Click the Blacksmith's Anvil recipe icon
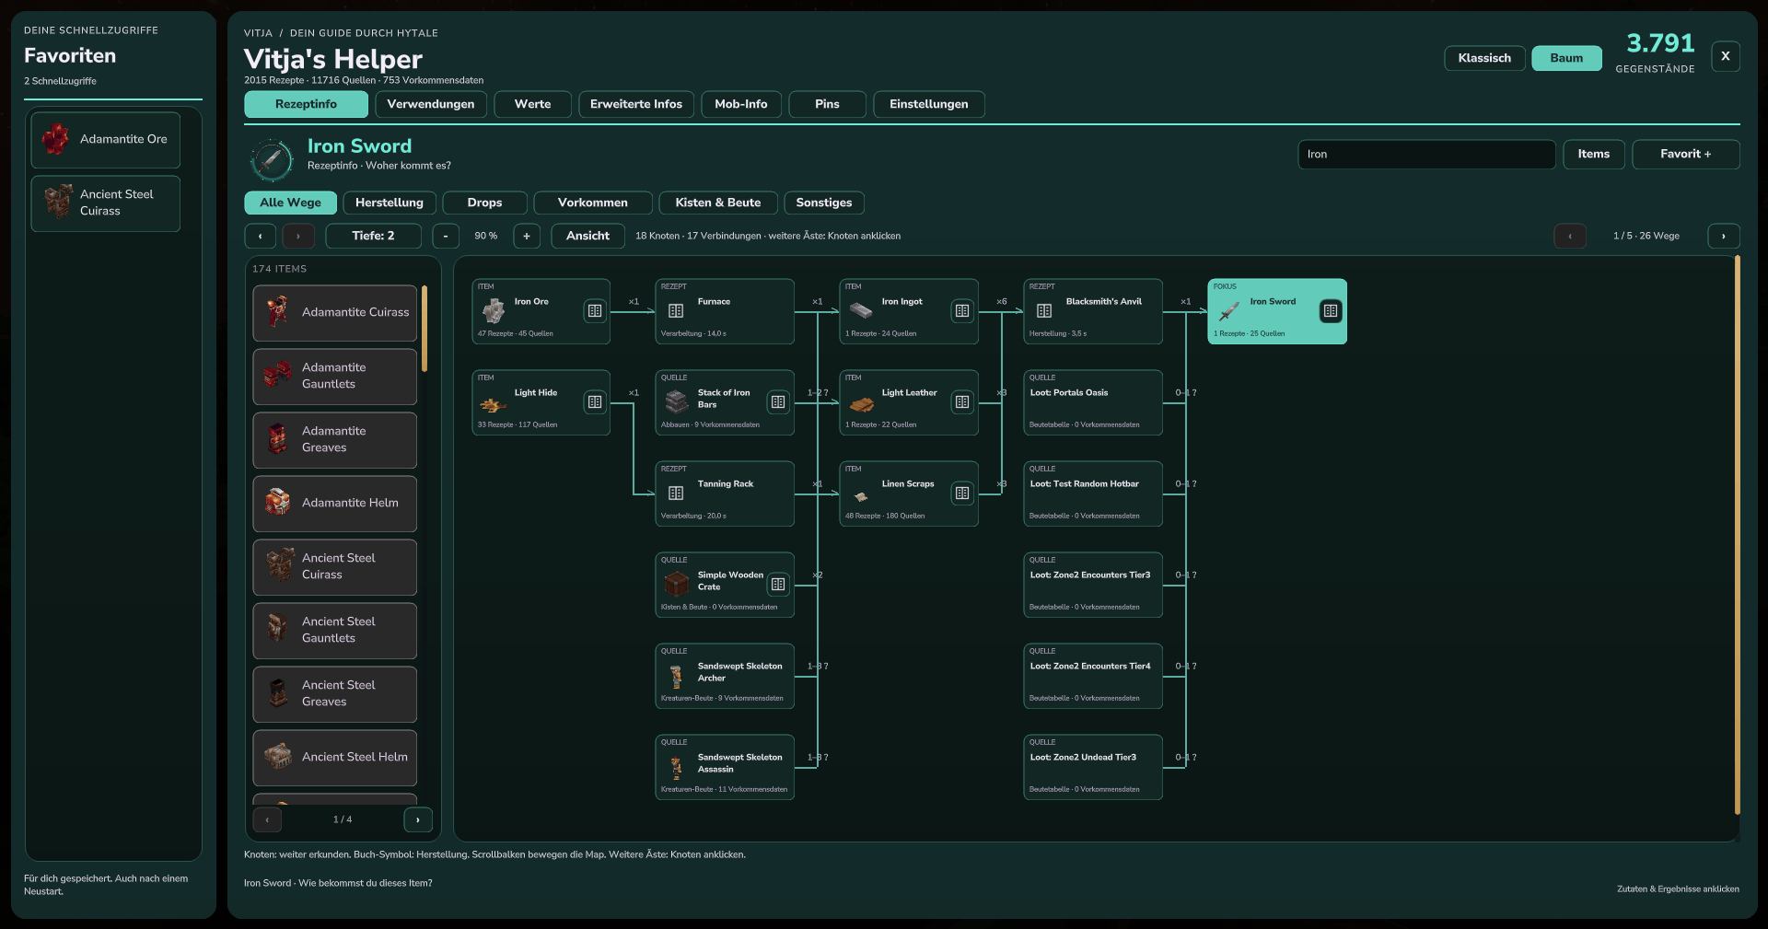The height and width of the screenshot is (929, 1768). (1044, 311)
